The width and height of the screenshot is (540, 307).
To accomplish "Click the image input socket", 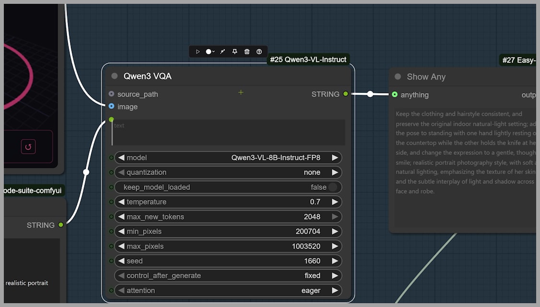I will click(111, 106).
